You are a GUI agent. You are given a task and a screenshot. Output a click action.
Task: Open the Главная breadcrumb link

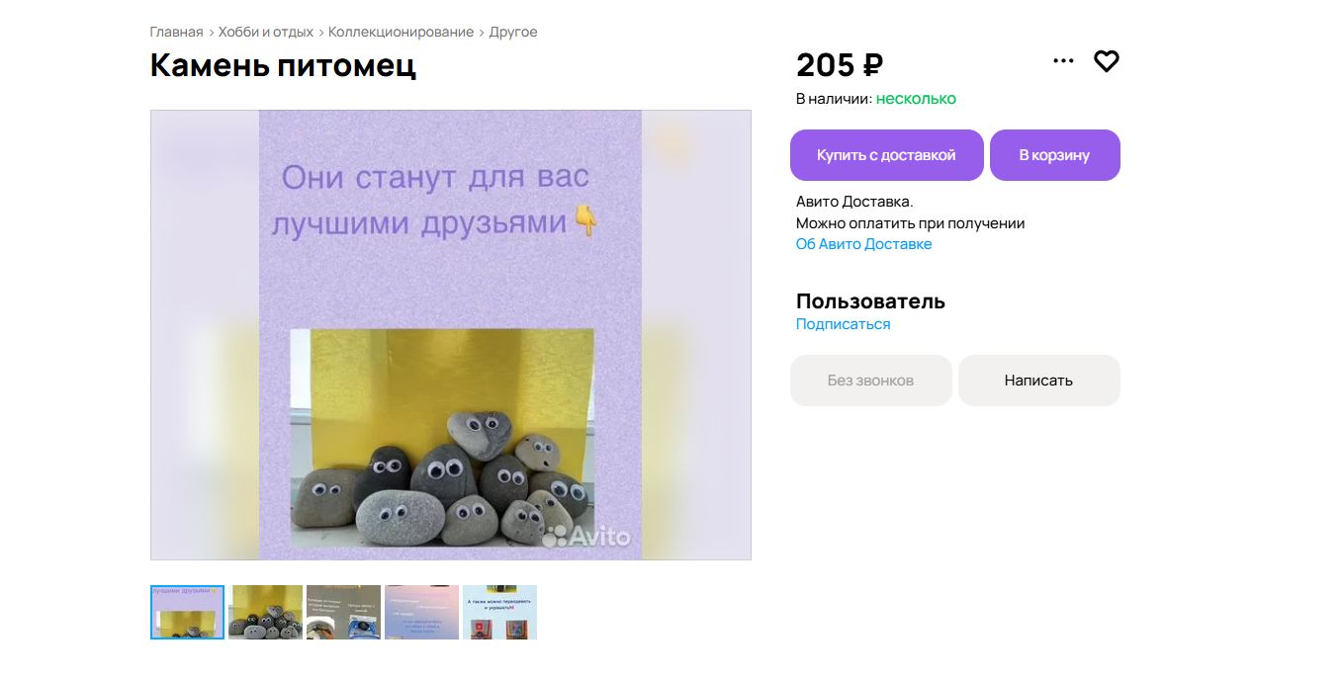tap(176, 32)
